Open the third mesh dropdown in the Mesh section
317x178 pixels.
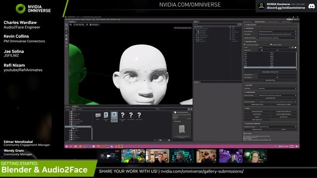(277, 38)
